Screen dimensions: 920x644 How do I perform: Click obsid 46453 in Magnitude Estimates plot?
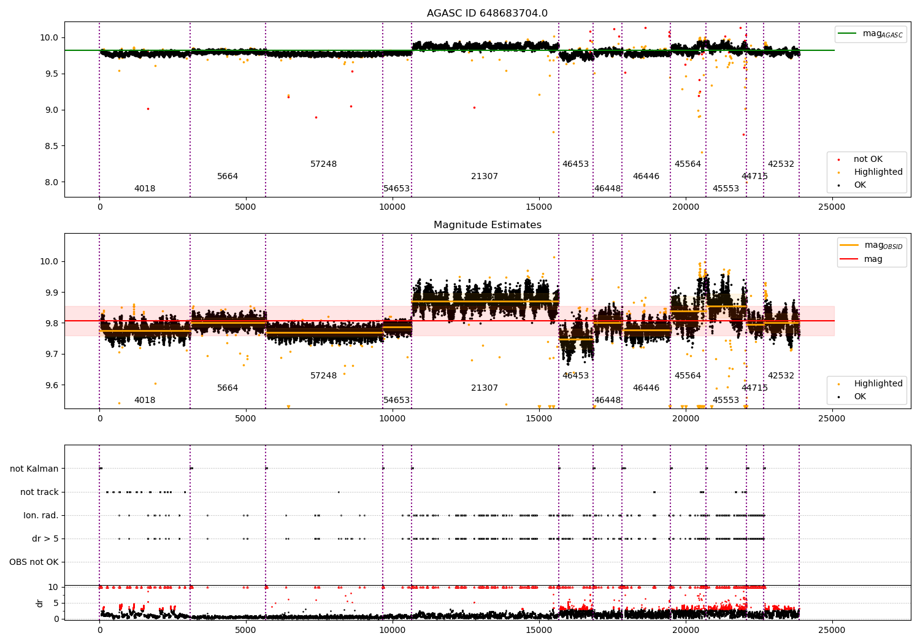pyautogui.click(x=575, y=376)
